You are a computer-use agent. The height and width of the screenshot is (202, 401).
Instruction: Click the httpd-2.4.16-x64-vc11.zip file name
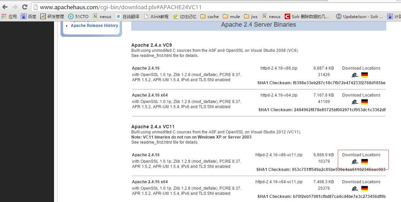tap(279, 182)
